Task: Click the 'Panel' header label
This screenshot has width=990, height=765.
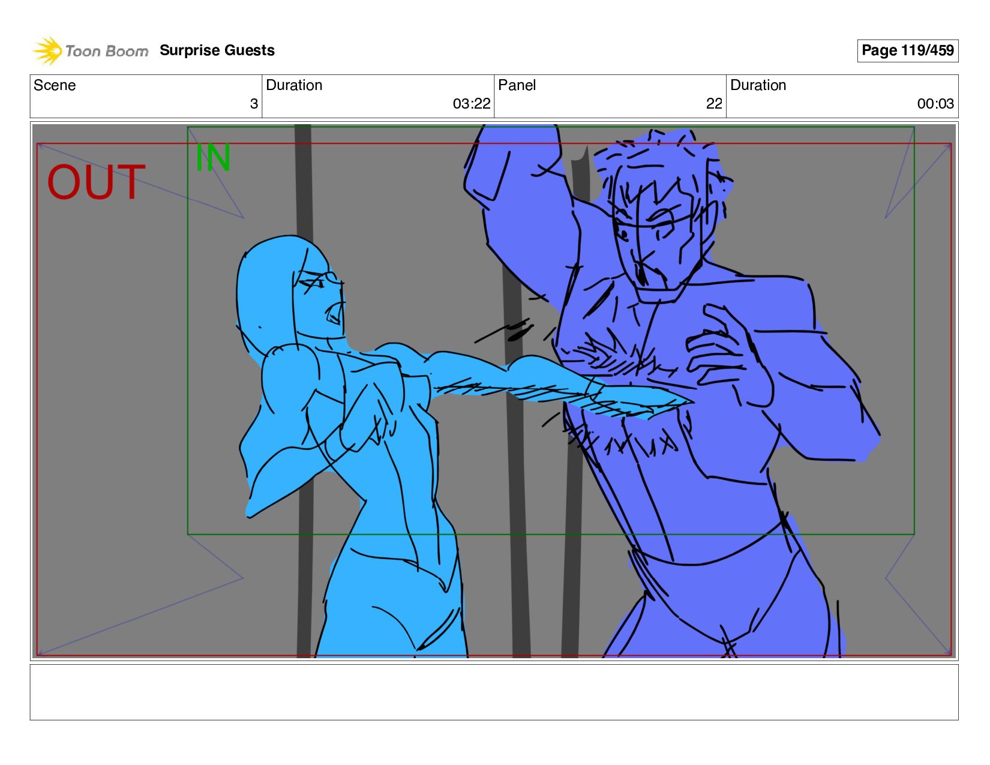Action: tap(517, 85)
